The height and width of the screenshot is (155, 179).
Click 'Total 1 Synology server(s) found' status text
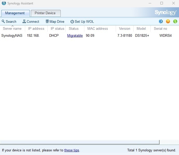click(x=152, y=150)
